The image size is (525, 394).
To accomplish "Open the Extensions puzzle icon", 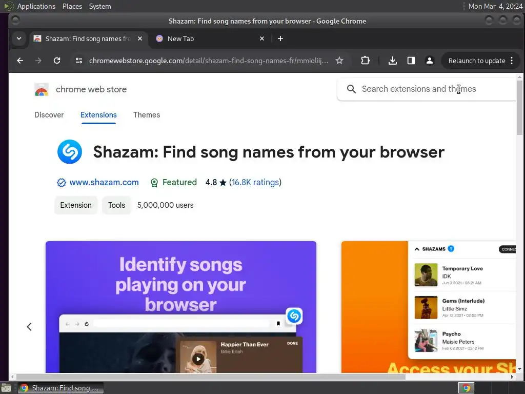I will pos(365,61).
